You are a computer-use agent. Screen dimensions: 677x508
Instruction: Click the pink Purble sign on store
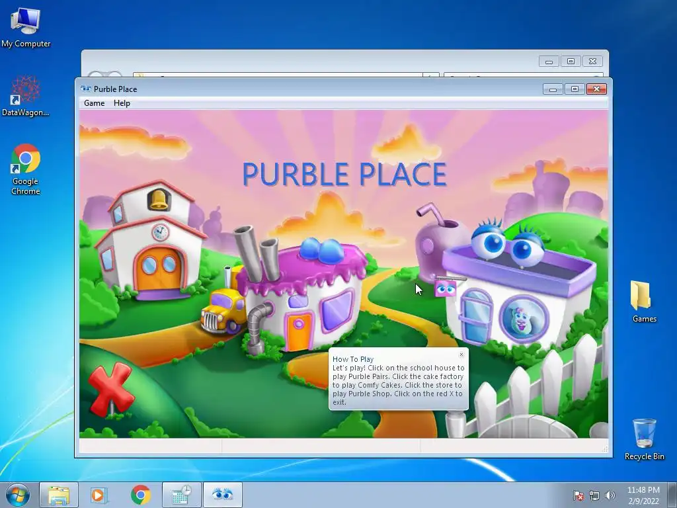[x=446, y=288]
